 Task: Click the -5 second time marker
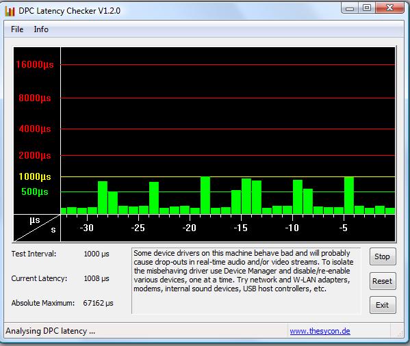(x=344, y=228)
